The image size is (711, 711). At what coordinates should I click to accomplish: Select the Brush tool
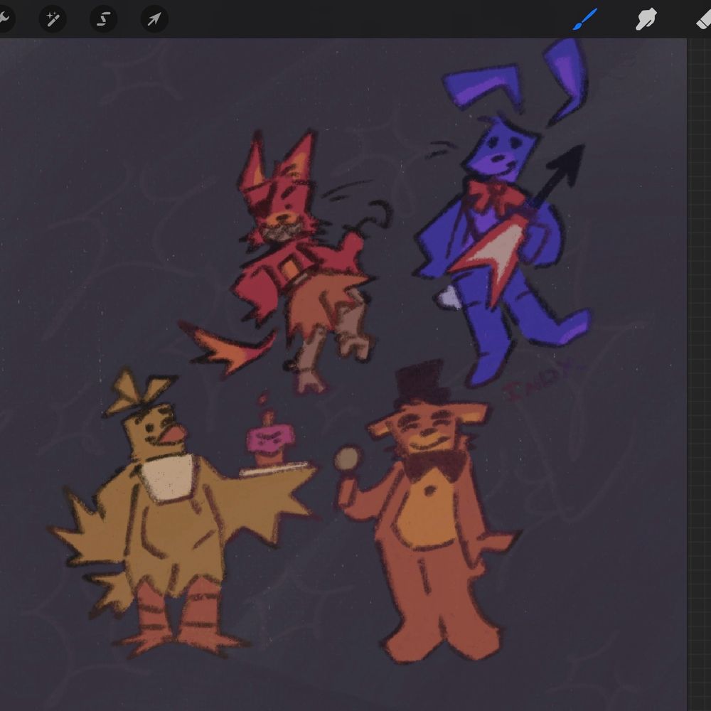coord(585,19)
